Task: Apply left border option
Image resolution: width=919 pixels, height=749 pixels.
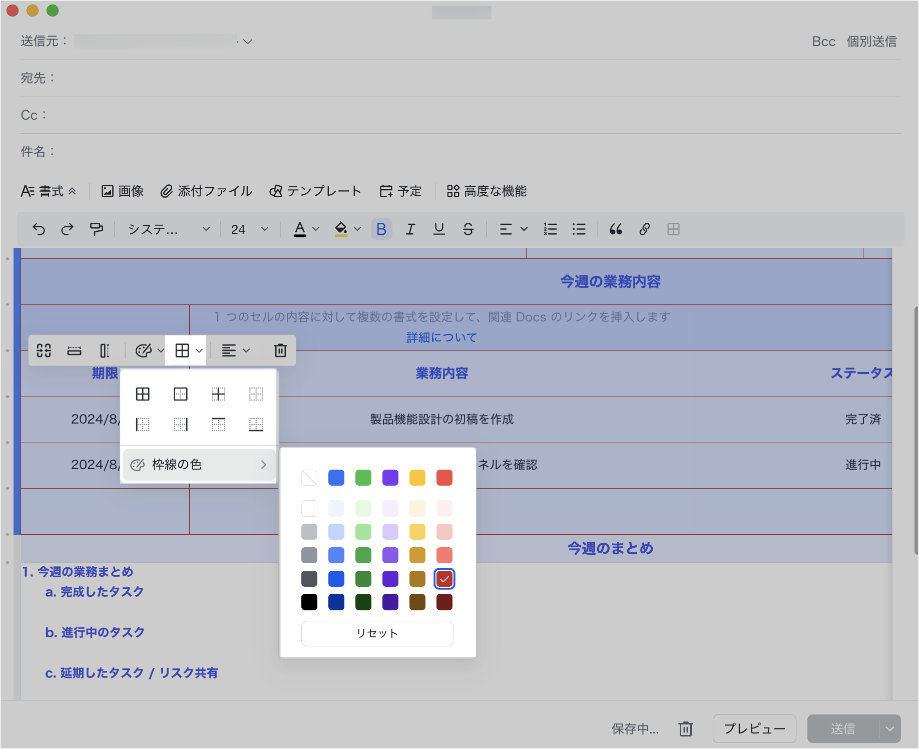Action: [143, 425]
